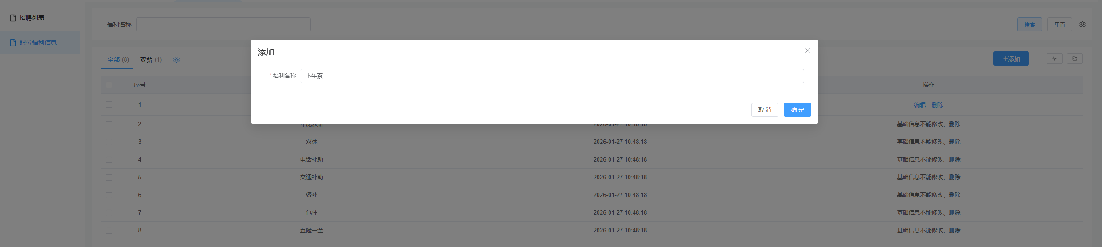Click the blue +添加 button

1011,58
